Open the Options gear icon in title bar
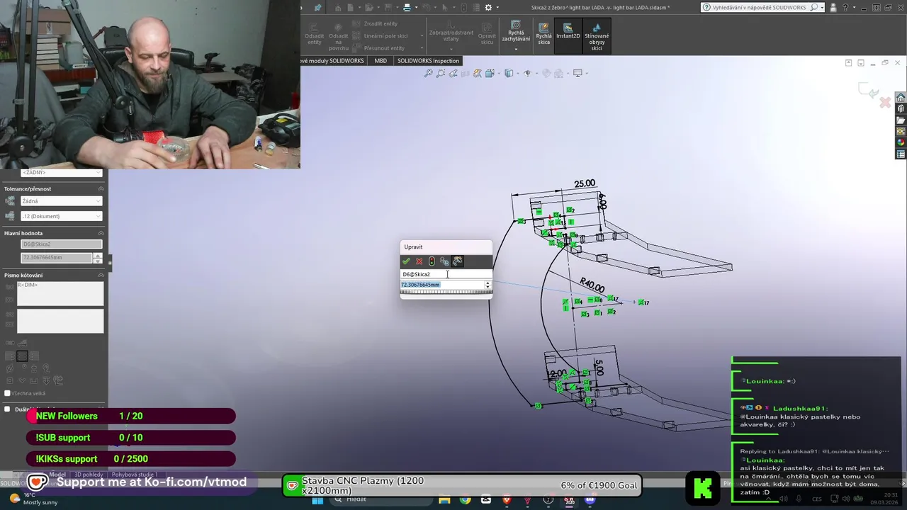Screen dimensions: 907x510 (x=488, y=8)
